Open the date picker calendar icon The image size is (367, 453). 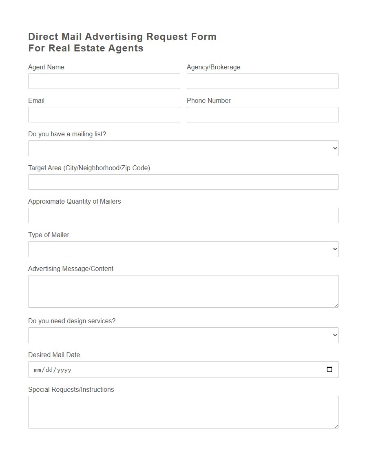(x=329, y=369)
